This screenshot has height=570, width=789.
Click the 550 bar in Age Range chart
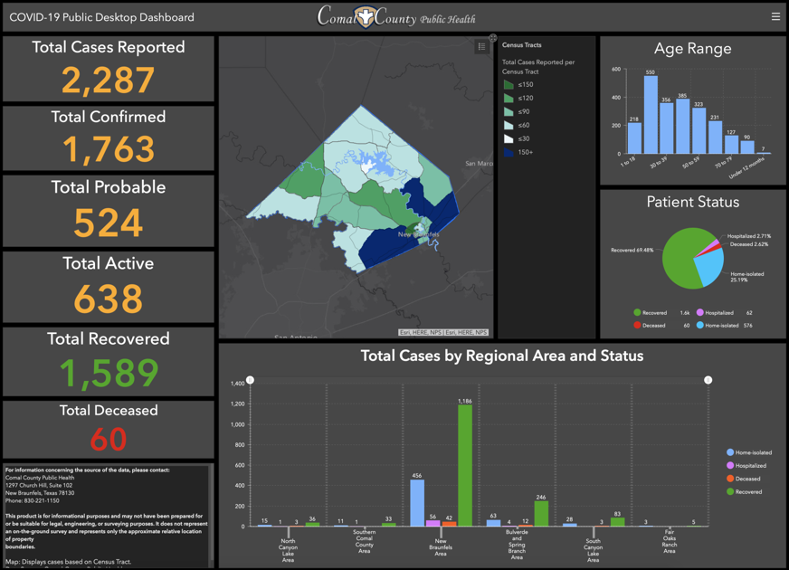point(651,115)
